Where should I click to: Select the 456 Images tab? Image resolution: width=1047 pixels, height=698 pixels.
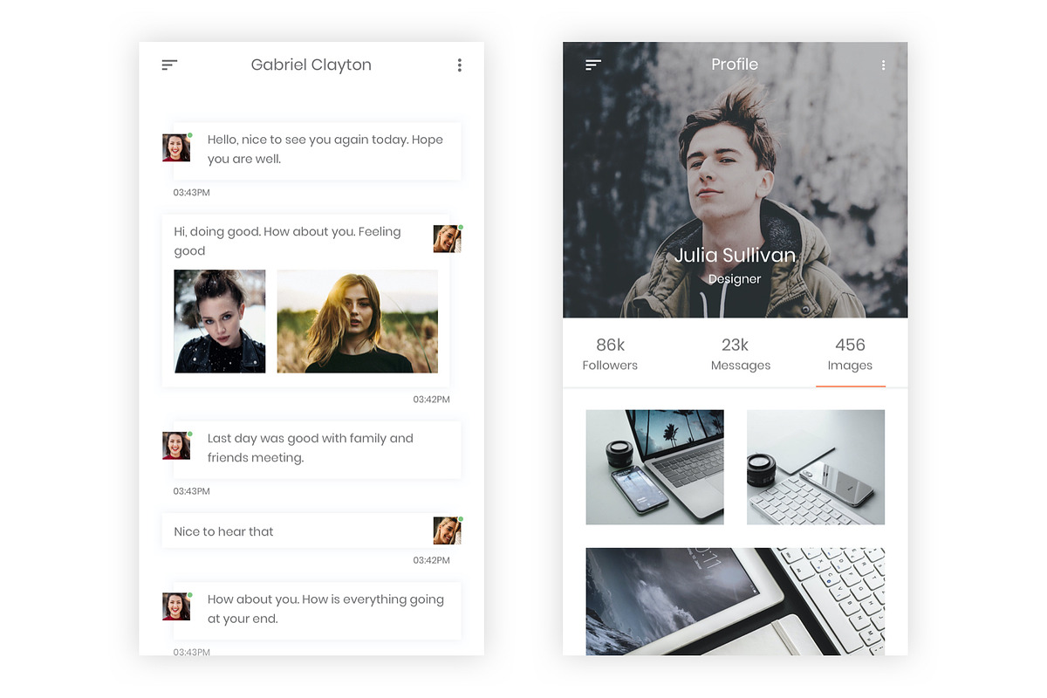click(850, 353)
